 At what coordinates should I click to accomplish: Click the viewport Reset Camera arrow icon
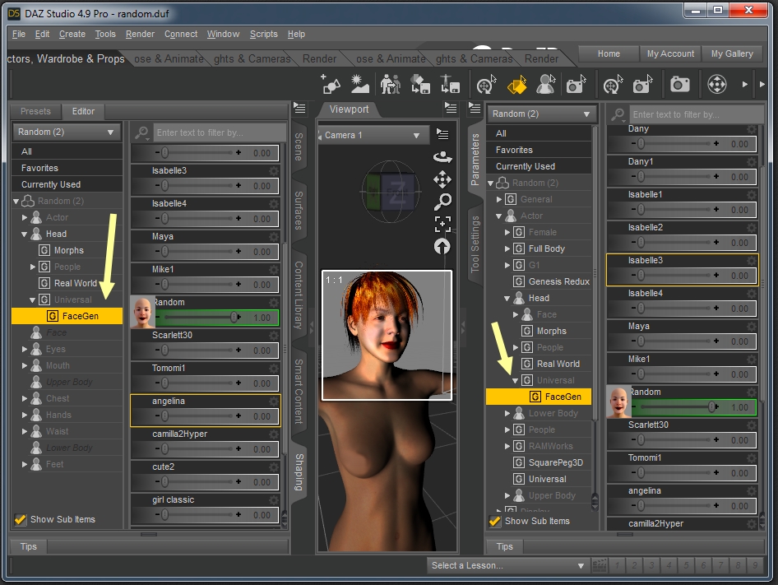tap(442, 246)
